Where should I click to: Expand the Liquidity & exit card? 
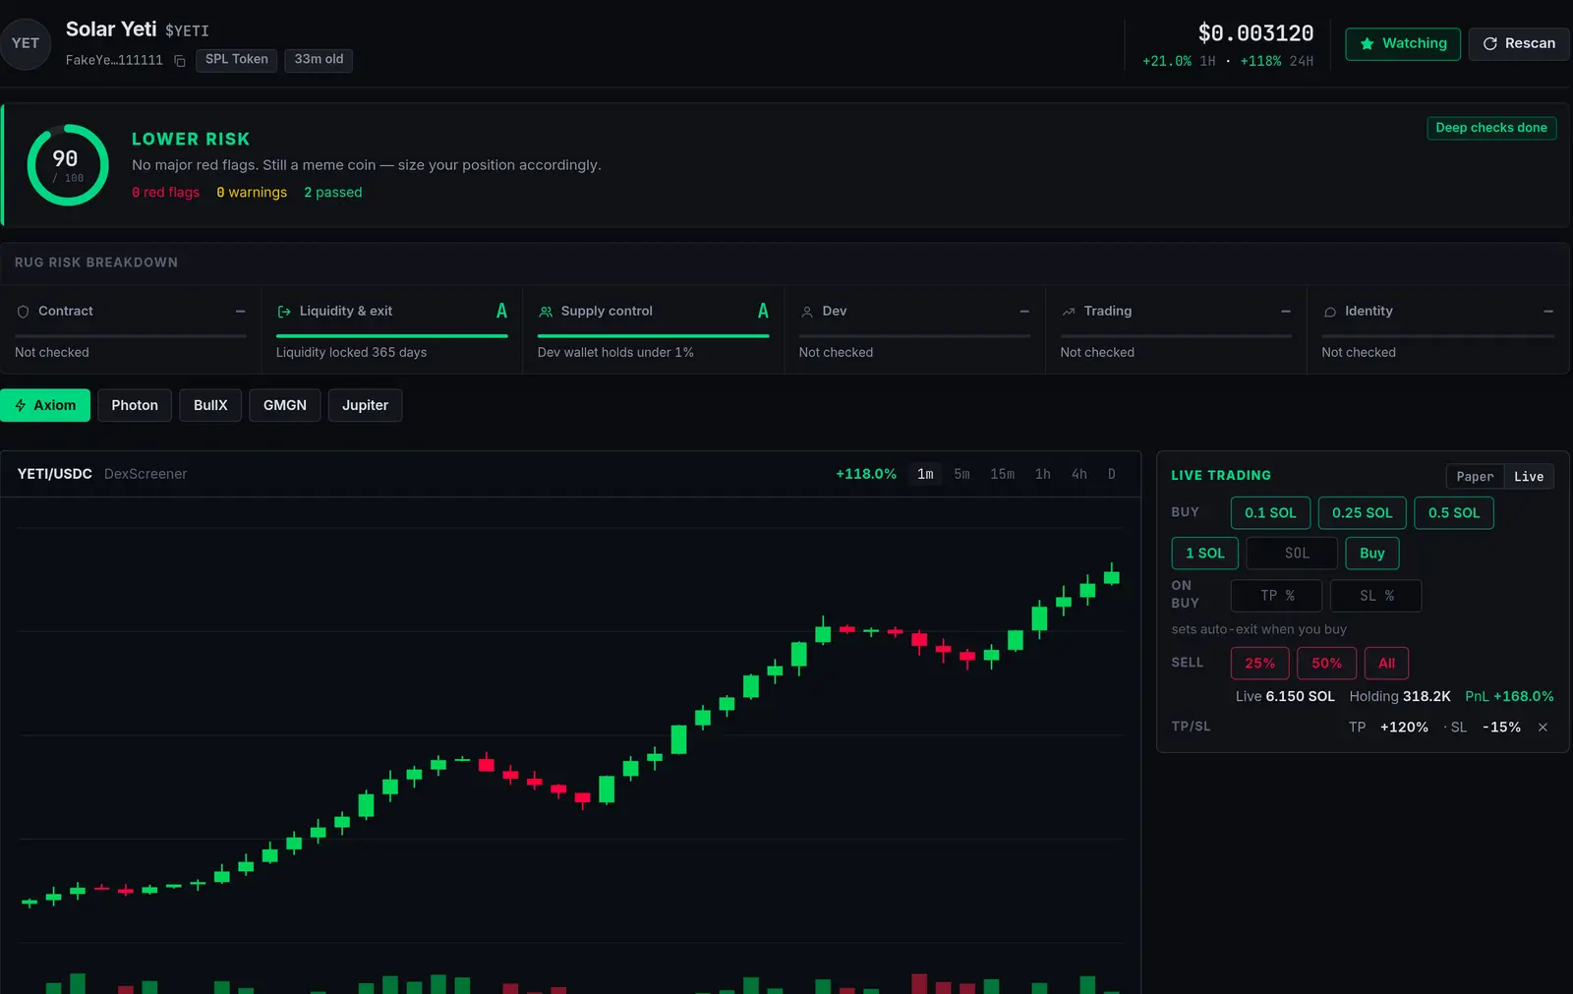click(x=391, y=329)
